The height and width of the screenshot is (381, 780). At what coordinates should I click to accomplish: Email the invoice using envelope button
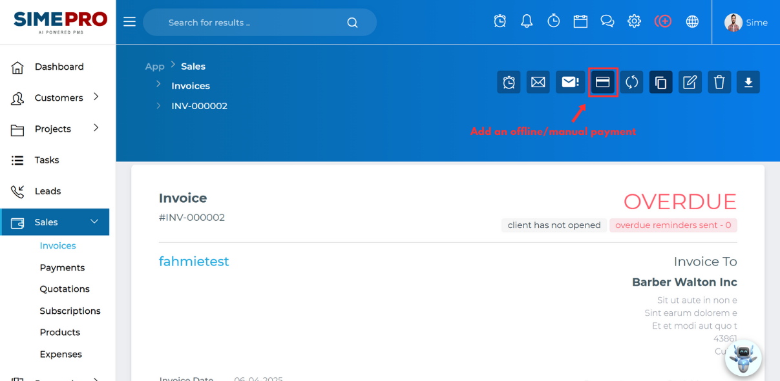point(538,82)
